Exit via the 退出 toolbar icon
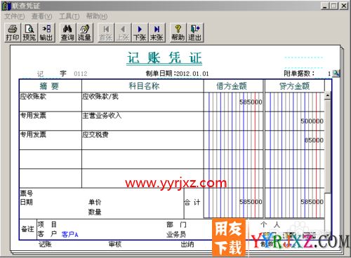Screen dimensions: 351x258 tap(194, 32)
